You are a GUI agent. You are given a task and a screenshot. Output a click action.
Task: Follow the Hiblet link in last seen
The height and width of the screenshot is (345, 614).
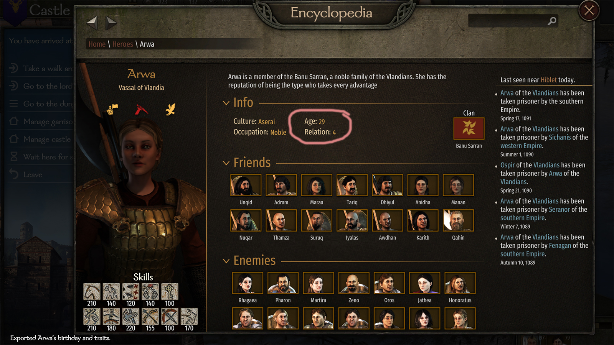pyautogui.click(x=548, y=80)
